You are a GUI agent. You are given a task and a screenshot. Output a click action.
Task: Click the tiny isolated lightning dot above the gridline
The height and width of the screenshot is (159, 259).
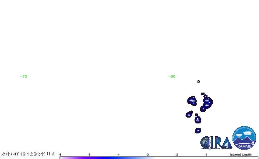tap(198, 81)
